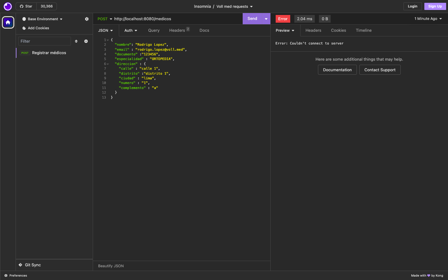
Task: Open the Auth type dropdown
Action: click(x=131, y=30)
